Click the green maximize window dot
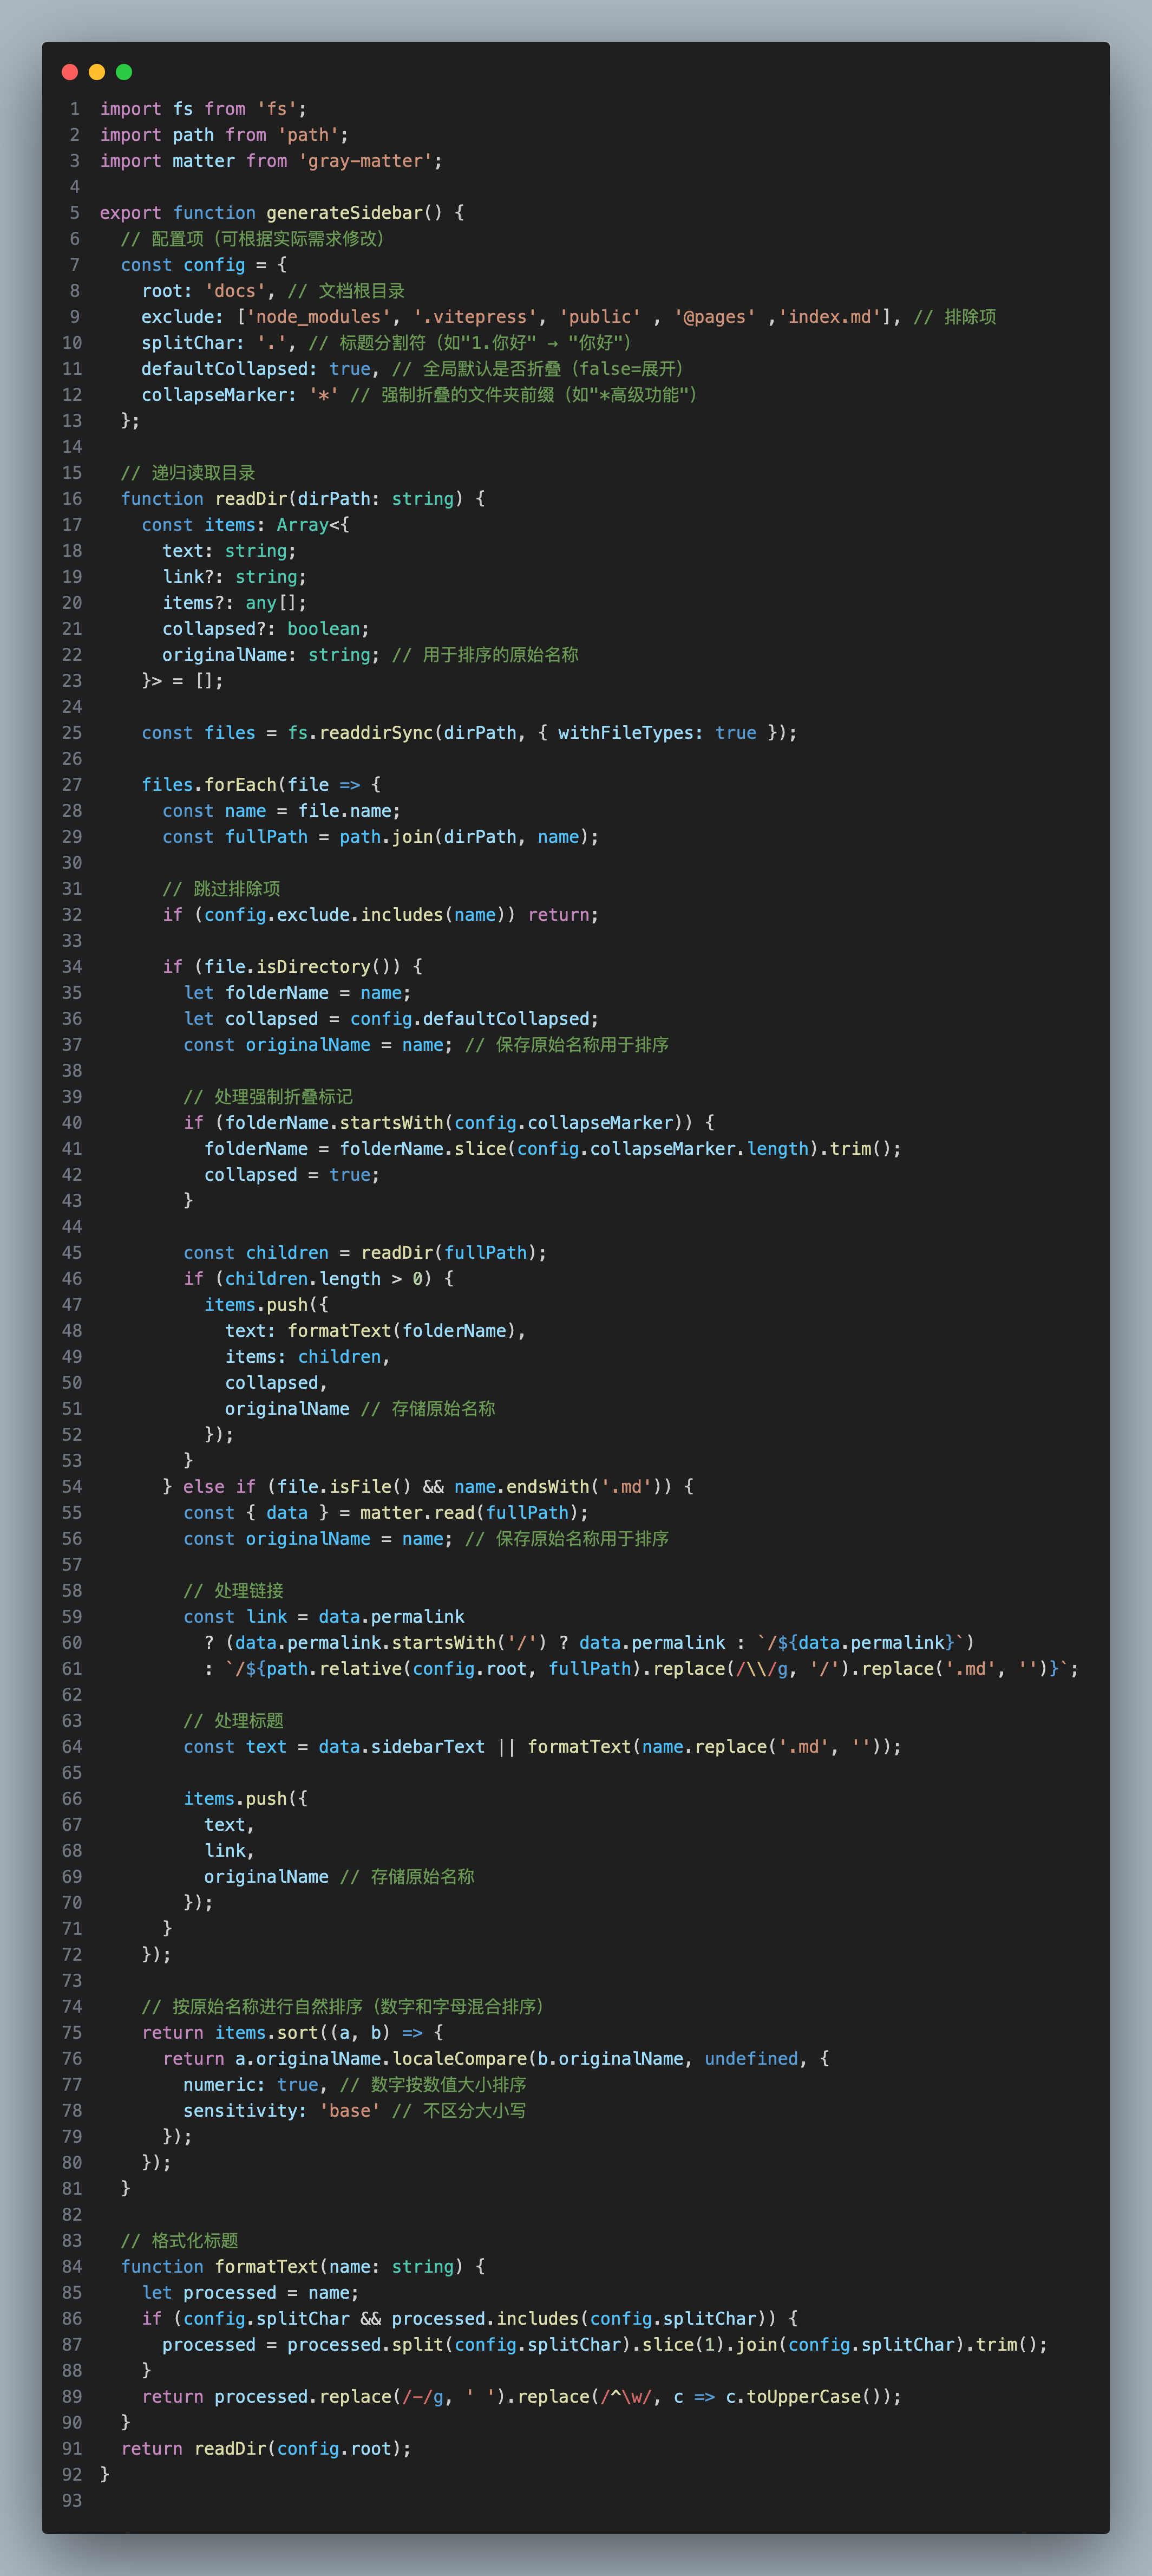1152x2576 pixels. coord(124,72)
